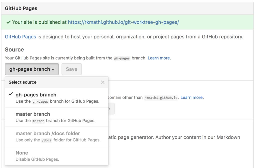Image resolution: width=256 pixels, height=168 pixels.
Task: Click the /docs code tag in option description
Action: [x=47, y=140]
